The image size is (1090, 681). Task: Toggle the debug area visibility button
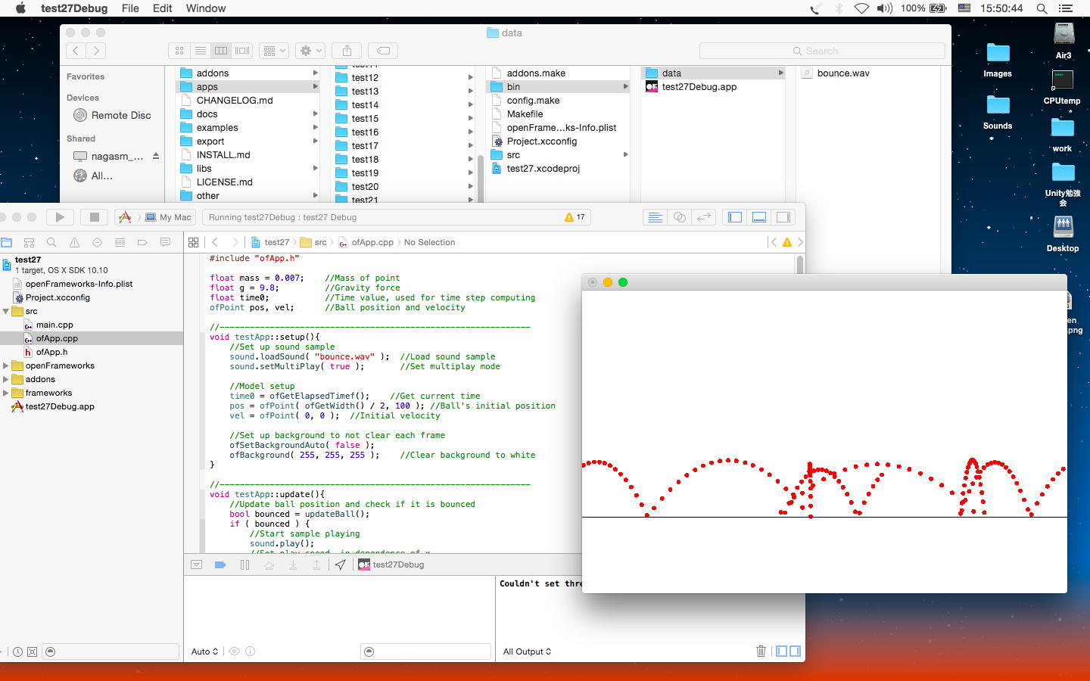759,217
